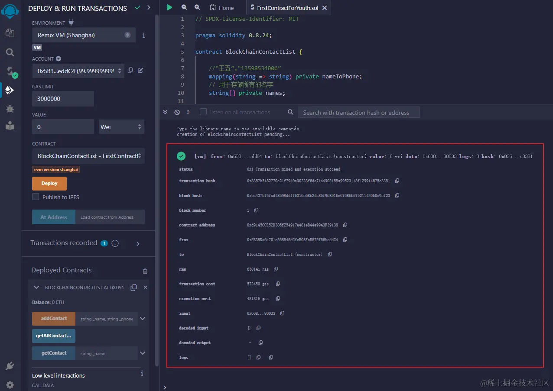
Task: Copy the contract address value
Action: 345,225
